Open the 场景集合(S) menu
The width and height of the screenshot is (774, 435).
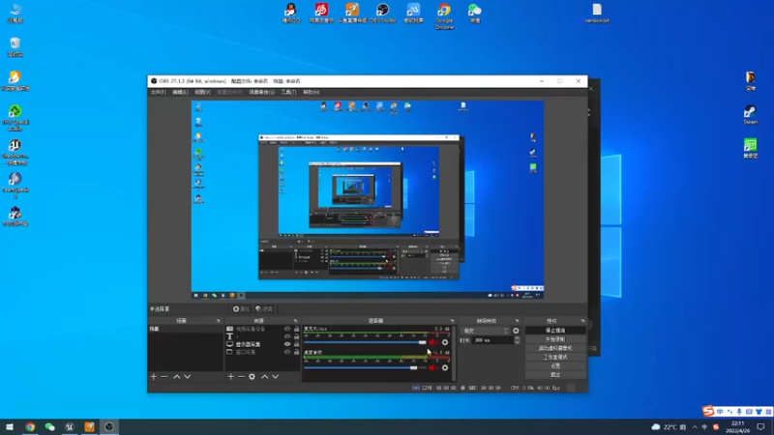tap(261, 92)
